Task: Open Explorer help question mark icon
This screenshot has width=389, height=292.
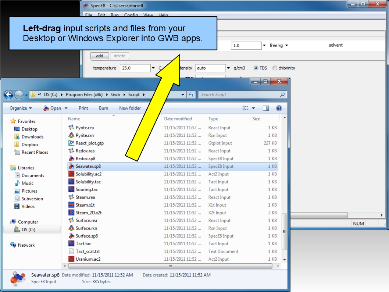Action: click(279, 108)
